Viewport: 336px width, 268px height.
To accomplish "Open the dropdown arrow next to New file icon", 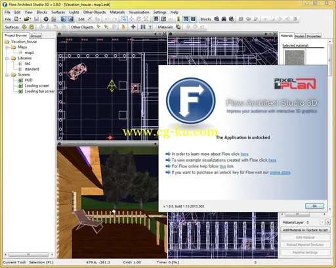I will (x=20, y=19).
